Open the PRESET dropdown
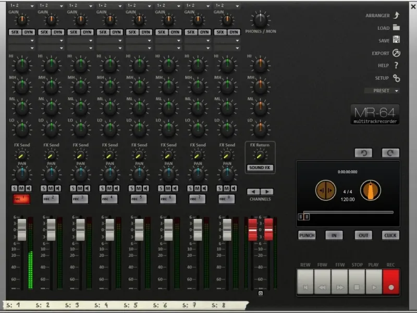The height and width of the screenshot is (313, 417). point(382,91)
